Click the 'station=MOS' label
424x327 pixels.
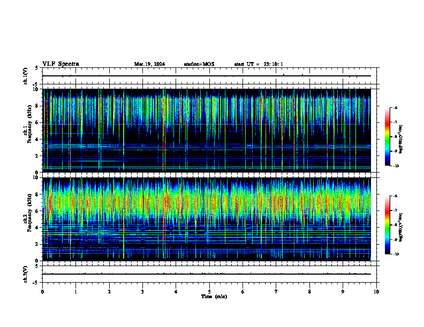coord(199,64)
